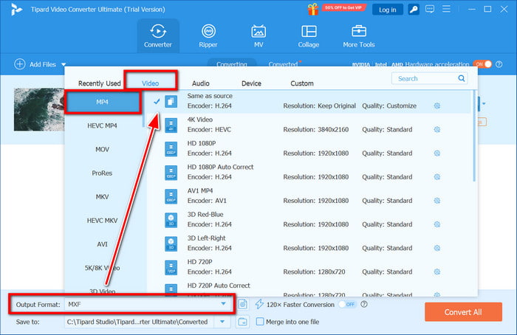The height and width of the screenshot is (335, 517).
Task: Choose HD 720P preset
Action: 310,267
